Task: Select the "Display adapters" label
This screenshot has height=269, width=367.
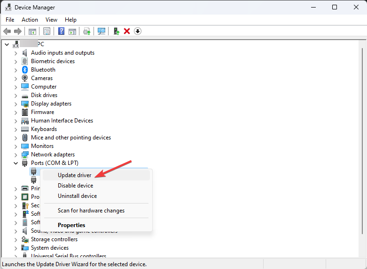Action: pos(51,104)
